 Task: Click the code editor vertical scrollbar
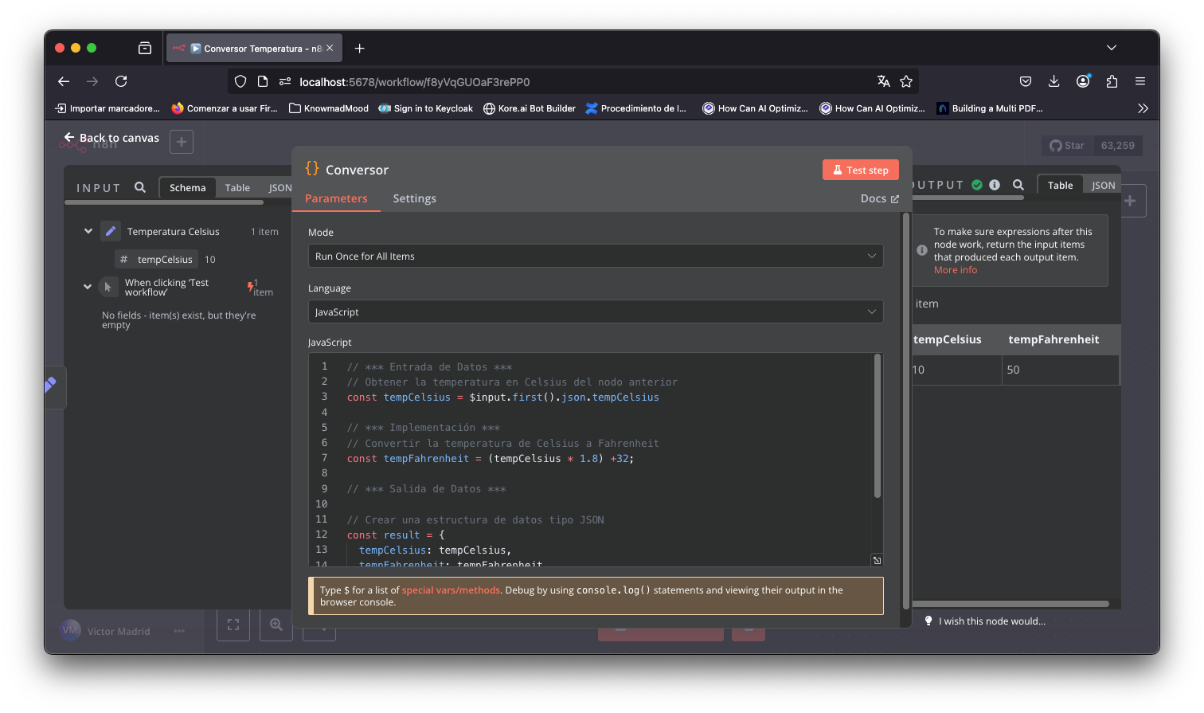point(878,426)
